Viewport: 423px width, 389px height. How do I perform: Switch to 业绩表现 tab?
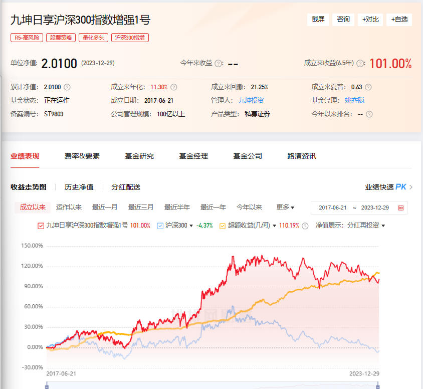25,156
